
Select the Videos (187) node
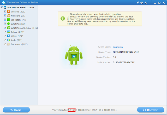pos(17,36)
